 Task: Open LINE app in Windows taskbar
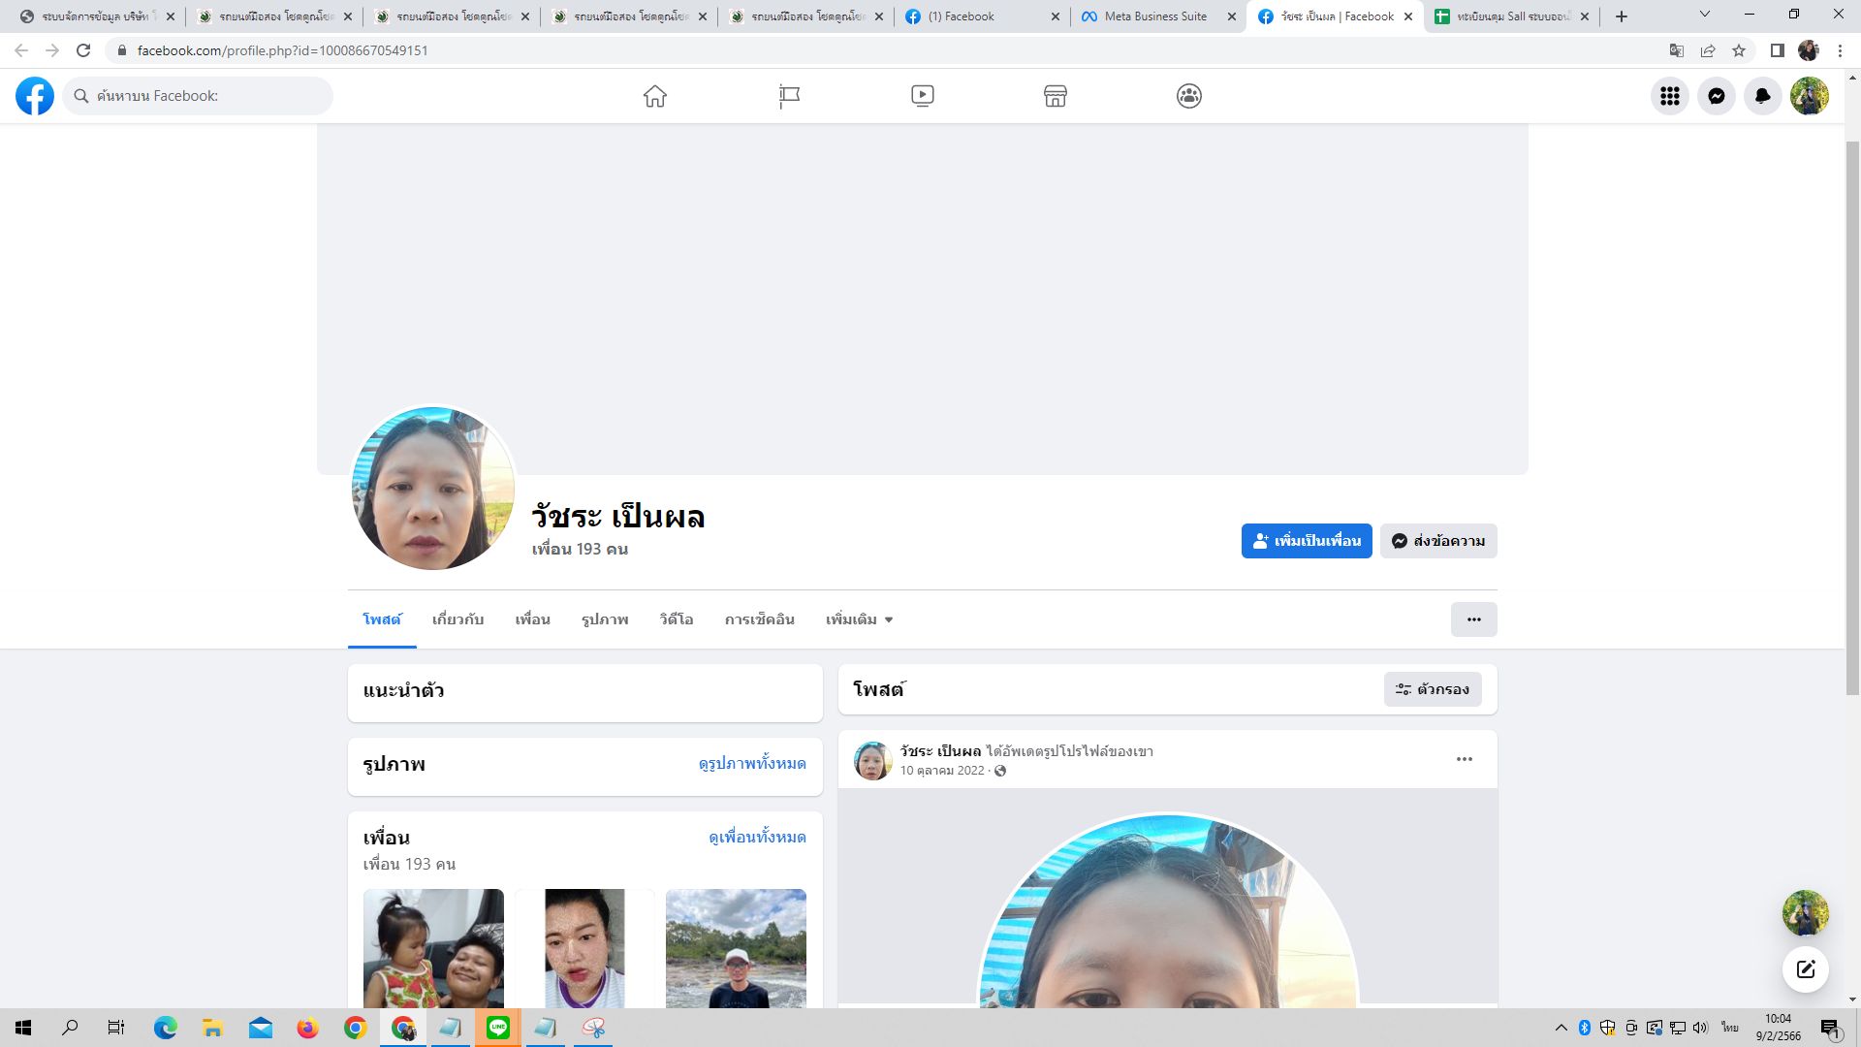pyautogui.click(x=498, y=1028)
